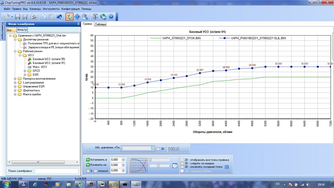Select 'Базовый УОЗ (octane 95)' calibration
Image resolution: width=334 pixels, height=188 pixels.
click(x=49, y=59)
